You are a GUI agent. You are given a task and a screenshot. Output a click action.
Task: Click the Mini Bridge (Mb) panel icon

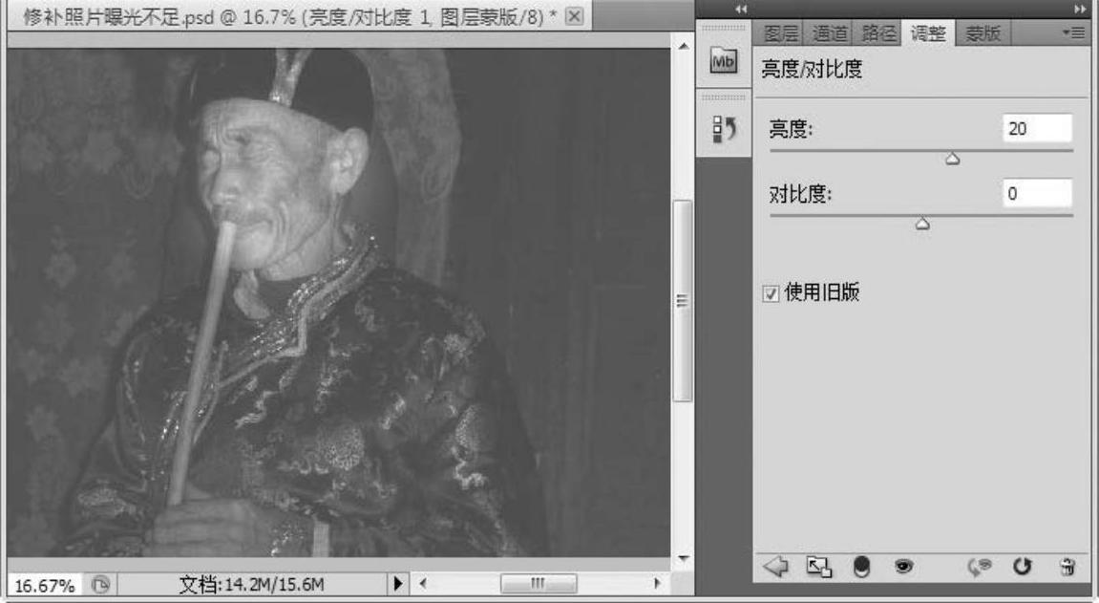click(x=723, y=61)
